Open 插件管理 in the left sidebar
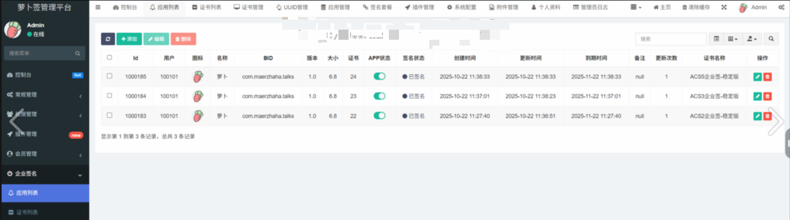Screen dimensions: 790x220 (x=45, y=134)
